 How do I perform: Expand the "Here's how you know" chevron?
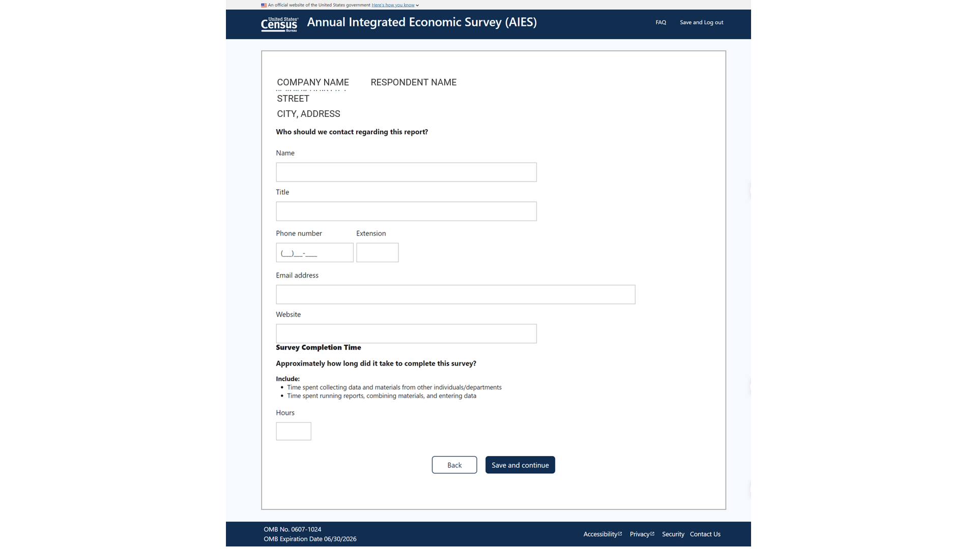click(417, 6)
